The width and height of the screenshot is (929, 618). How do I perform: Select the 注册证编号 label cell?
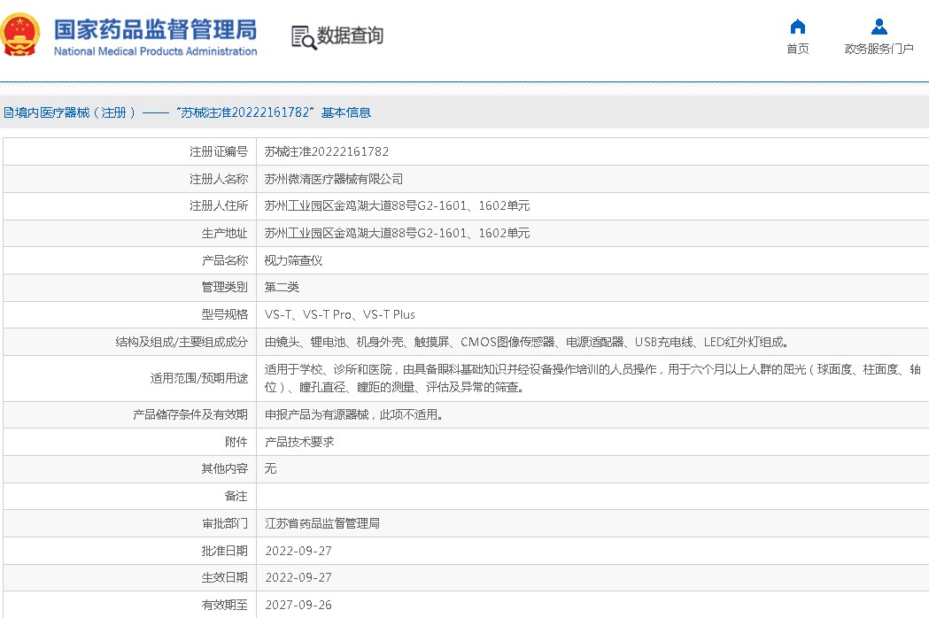(x=219, y=151)
